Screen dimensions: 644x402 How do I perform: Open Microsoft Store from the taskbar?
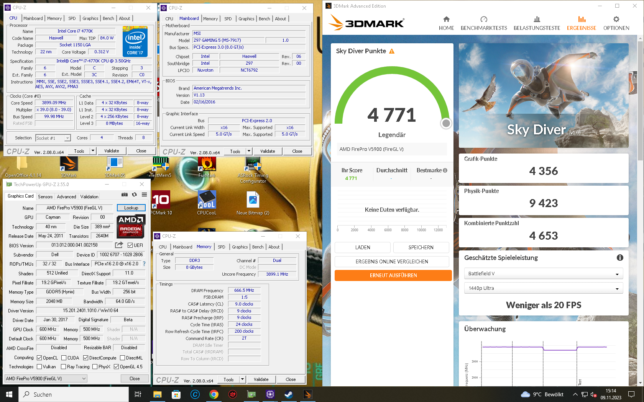176,394
